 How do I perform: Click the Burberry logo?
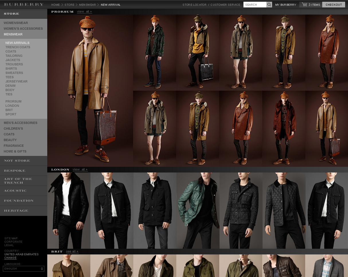[24, 5]
